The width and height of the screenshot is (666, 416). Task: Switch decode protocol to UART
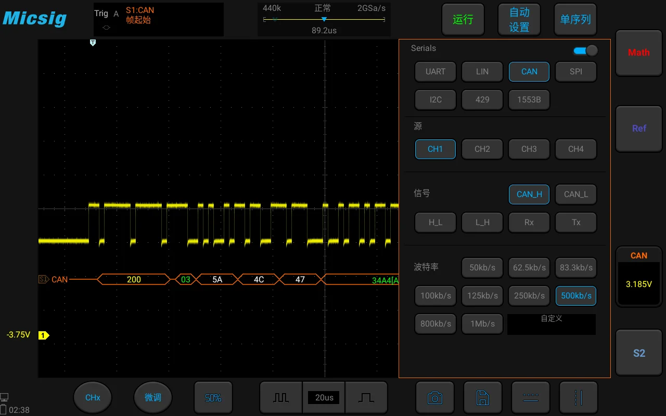(x=435, y=71)
